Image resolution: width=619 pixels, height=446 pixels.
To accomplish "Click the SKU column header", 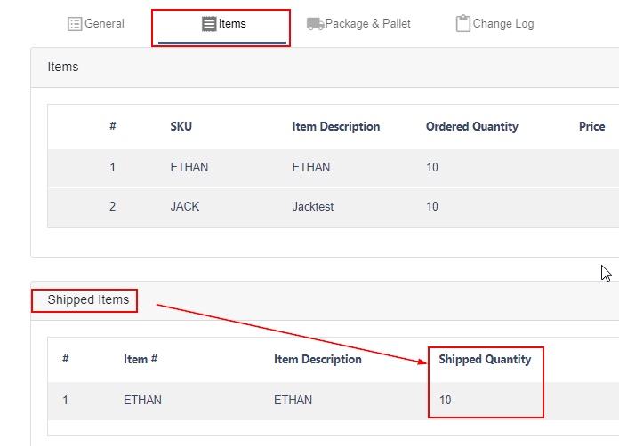I will click(181, 126).
